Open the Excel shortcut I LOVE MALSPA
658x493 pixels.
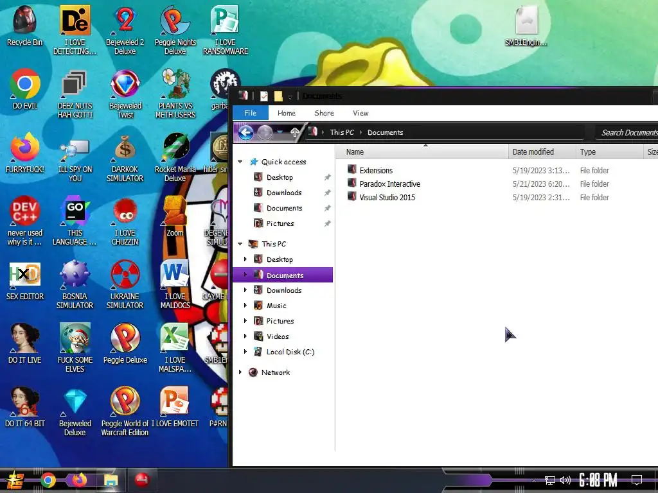[175, 349]
